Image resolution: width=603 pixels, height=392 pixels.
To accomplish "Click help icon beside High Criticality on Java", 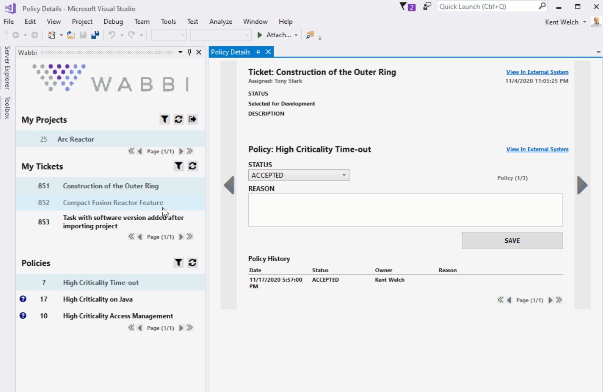I will [x=23, y=299].
